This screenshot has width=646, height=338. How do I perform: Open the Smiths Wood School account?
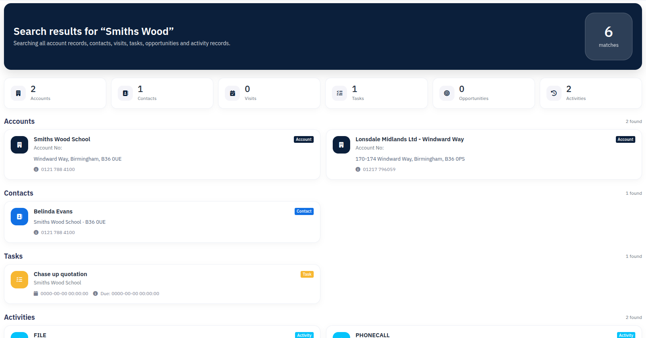tap(62, 139)
